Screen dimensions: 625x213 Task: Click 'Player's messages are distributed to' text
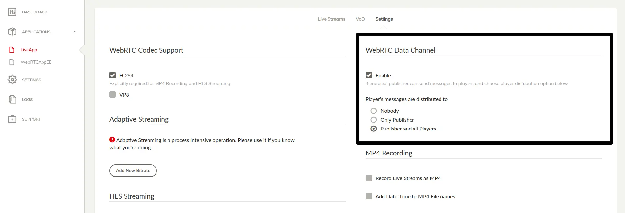[x=407, y=99]
